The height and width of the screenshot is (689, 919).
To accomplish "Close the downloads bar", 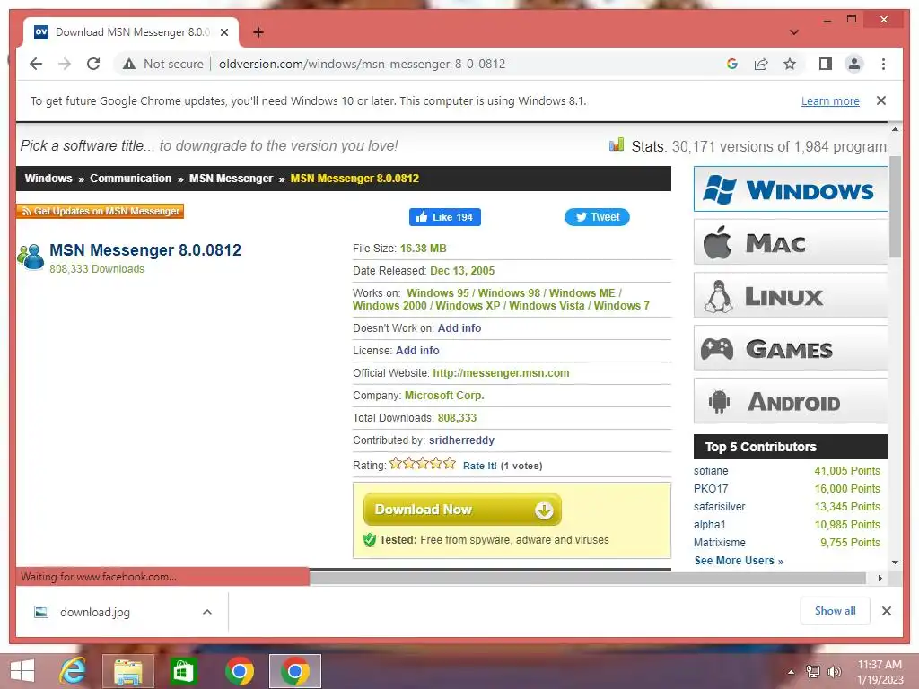I will [886, 612].
